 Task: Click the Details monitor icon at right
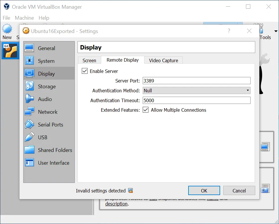[x=265, y=147]
